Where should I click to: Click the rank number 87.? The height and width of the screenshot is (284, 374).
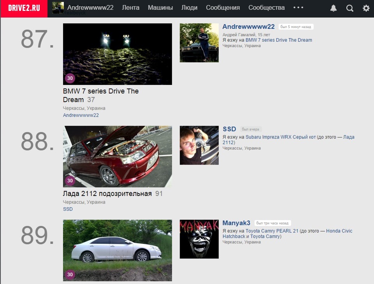(x=37, y=39)
